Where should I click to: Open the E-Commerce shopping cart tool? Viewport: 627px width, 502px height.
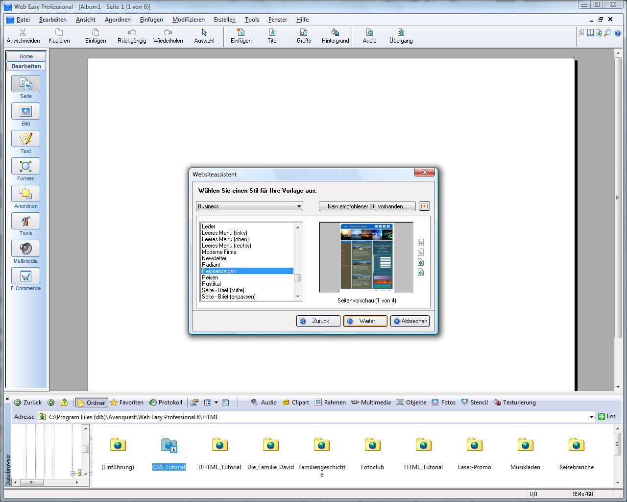point(25,276)
